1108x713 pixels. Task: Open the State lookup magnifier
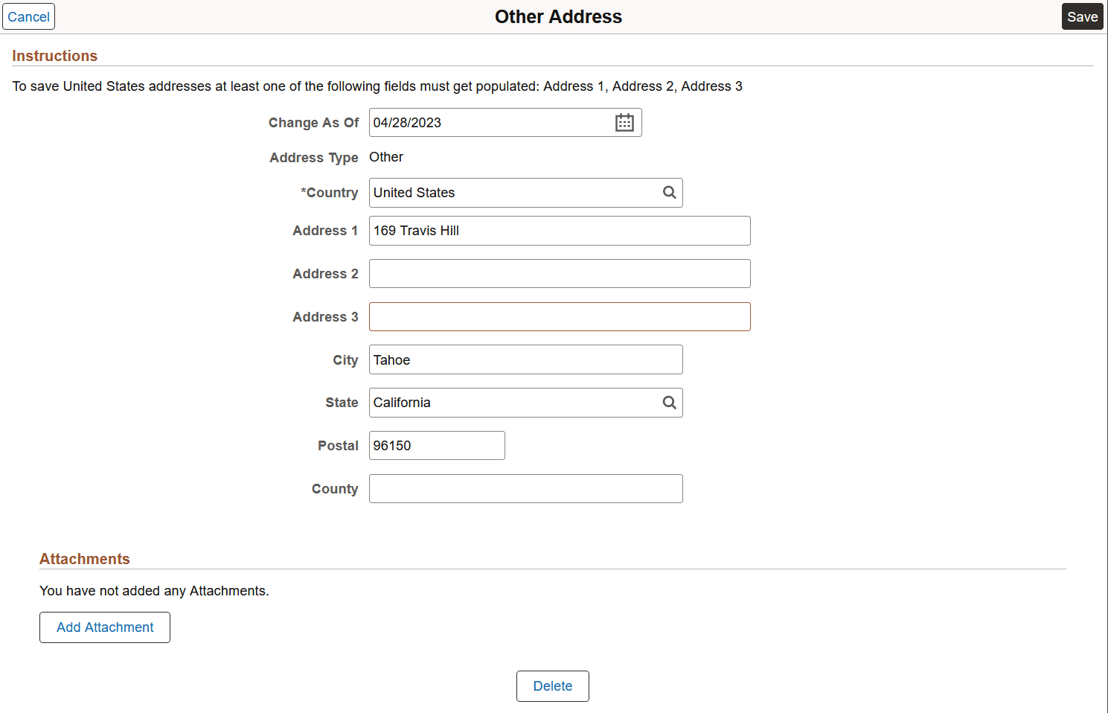(668, 402)
